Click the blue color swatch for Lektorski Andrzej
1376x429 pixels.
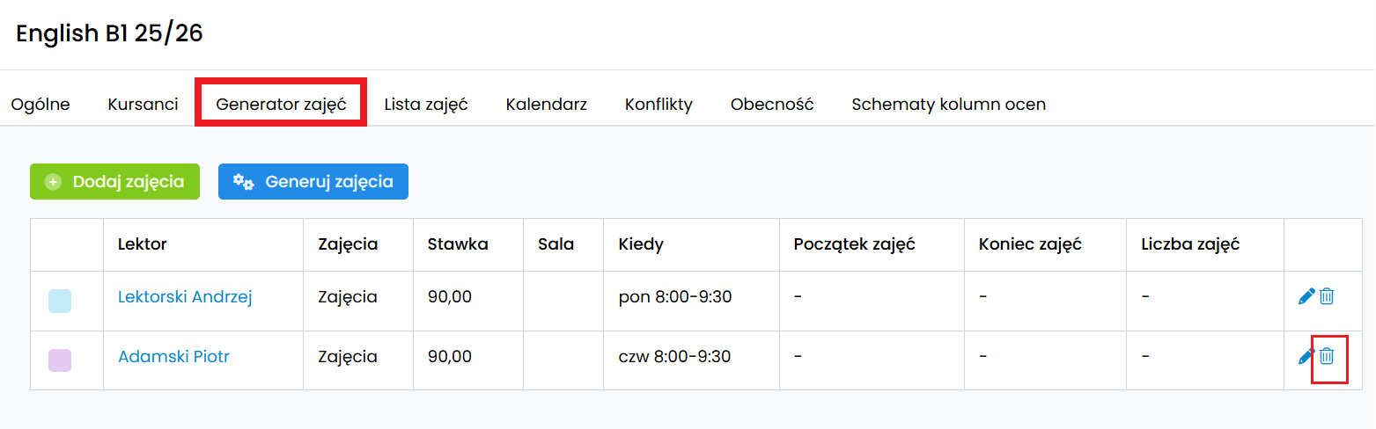click(x=60, y=301)
